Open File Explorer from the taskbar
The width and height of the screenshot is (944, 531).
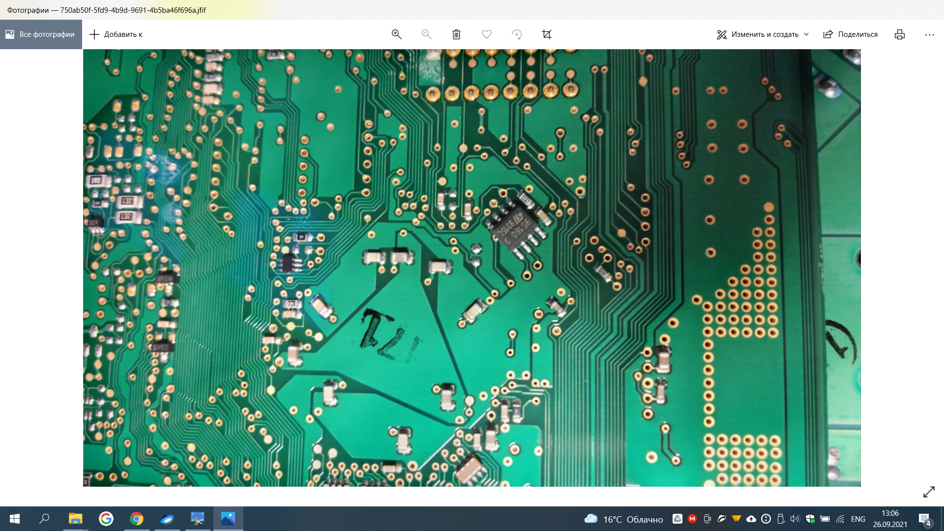point(75,519)
